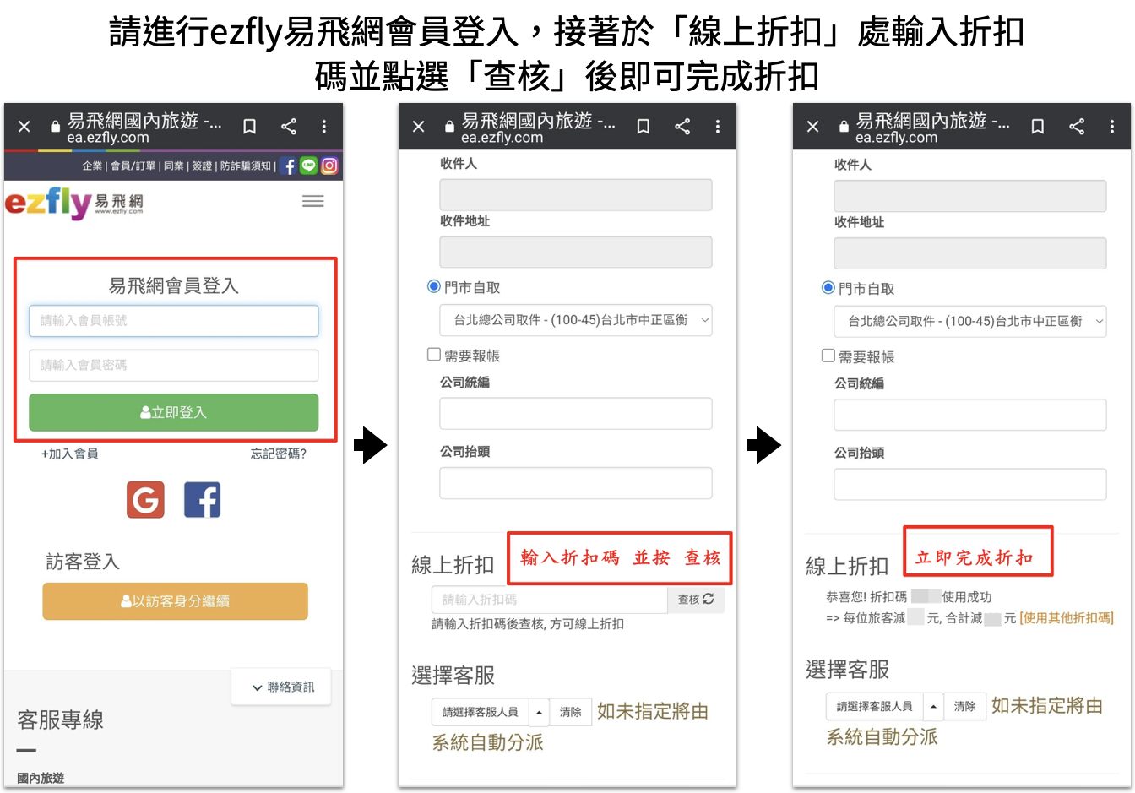Viewport: 1135px width, 793px height.
Task: Open the 台北總公司取件 dropdown in right screenshot
Action: [x=970, y=321]
